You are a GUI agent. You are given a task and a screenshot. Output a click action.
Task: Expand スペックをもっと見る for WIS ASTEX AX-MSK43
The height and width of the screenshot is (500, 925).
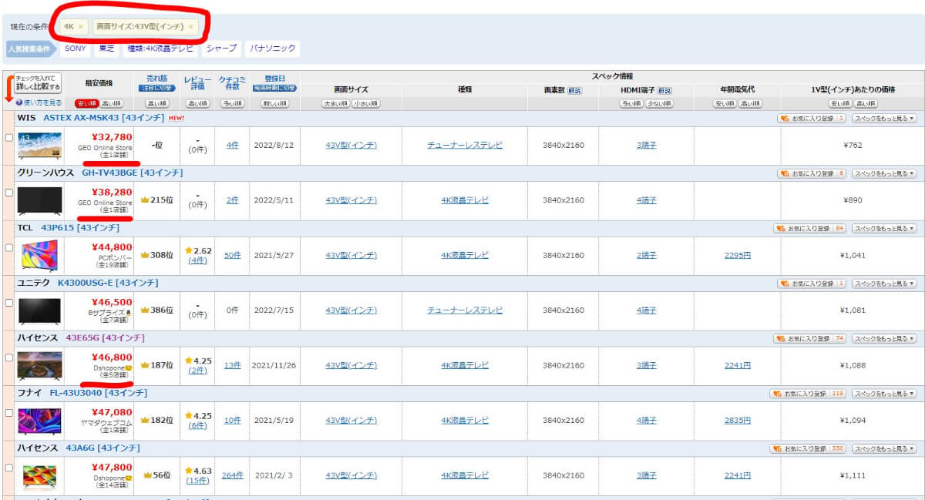(x=884, y=119)
